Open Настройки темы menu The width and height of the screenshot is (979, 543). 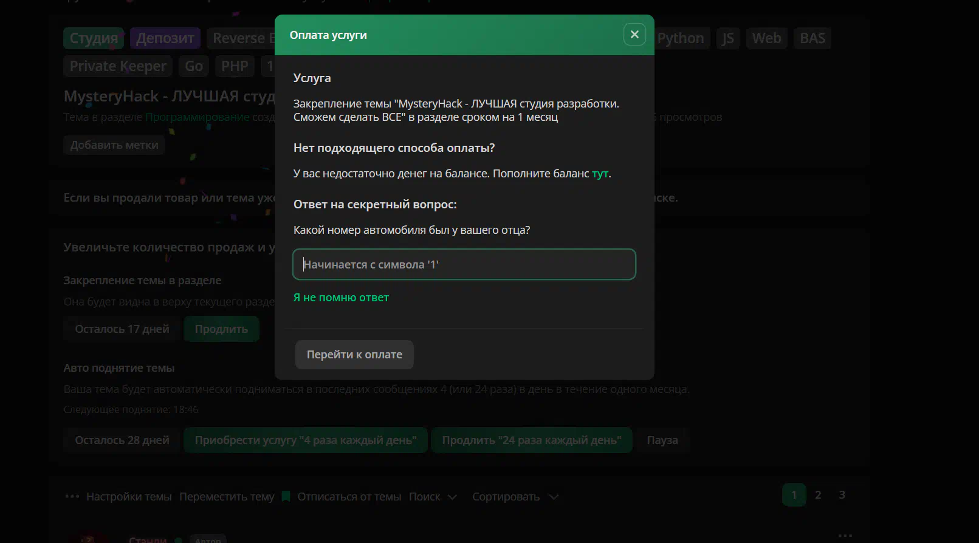pyautogui.click(x=129, y=496)
